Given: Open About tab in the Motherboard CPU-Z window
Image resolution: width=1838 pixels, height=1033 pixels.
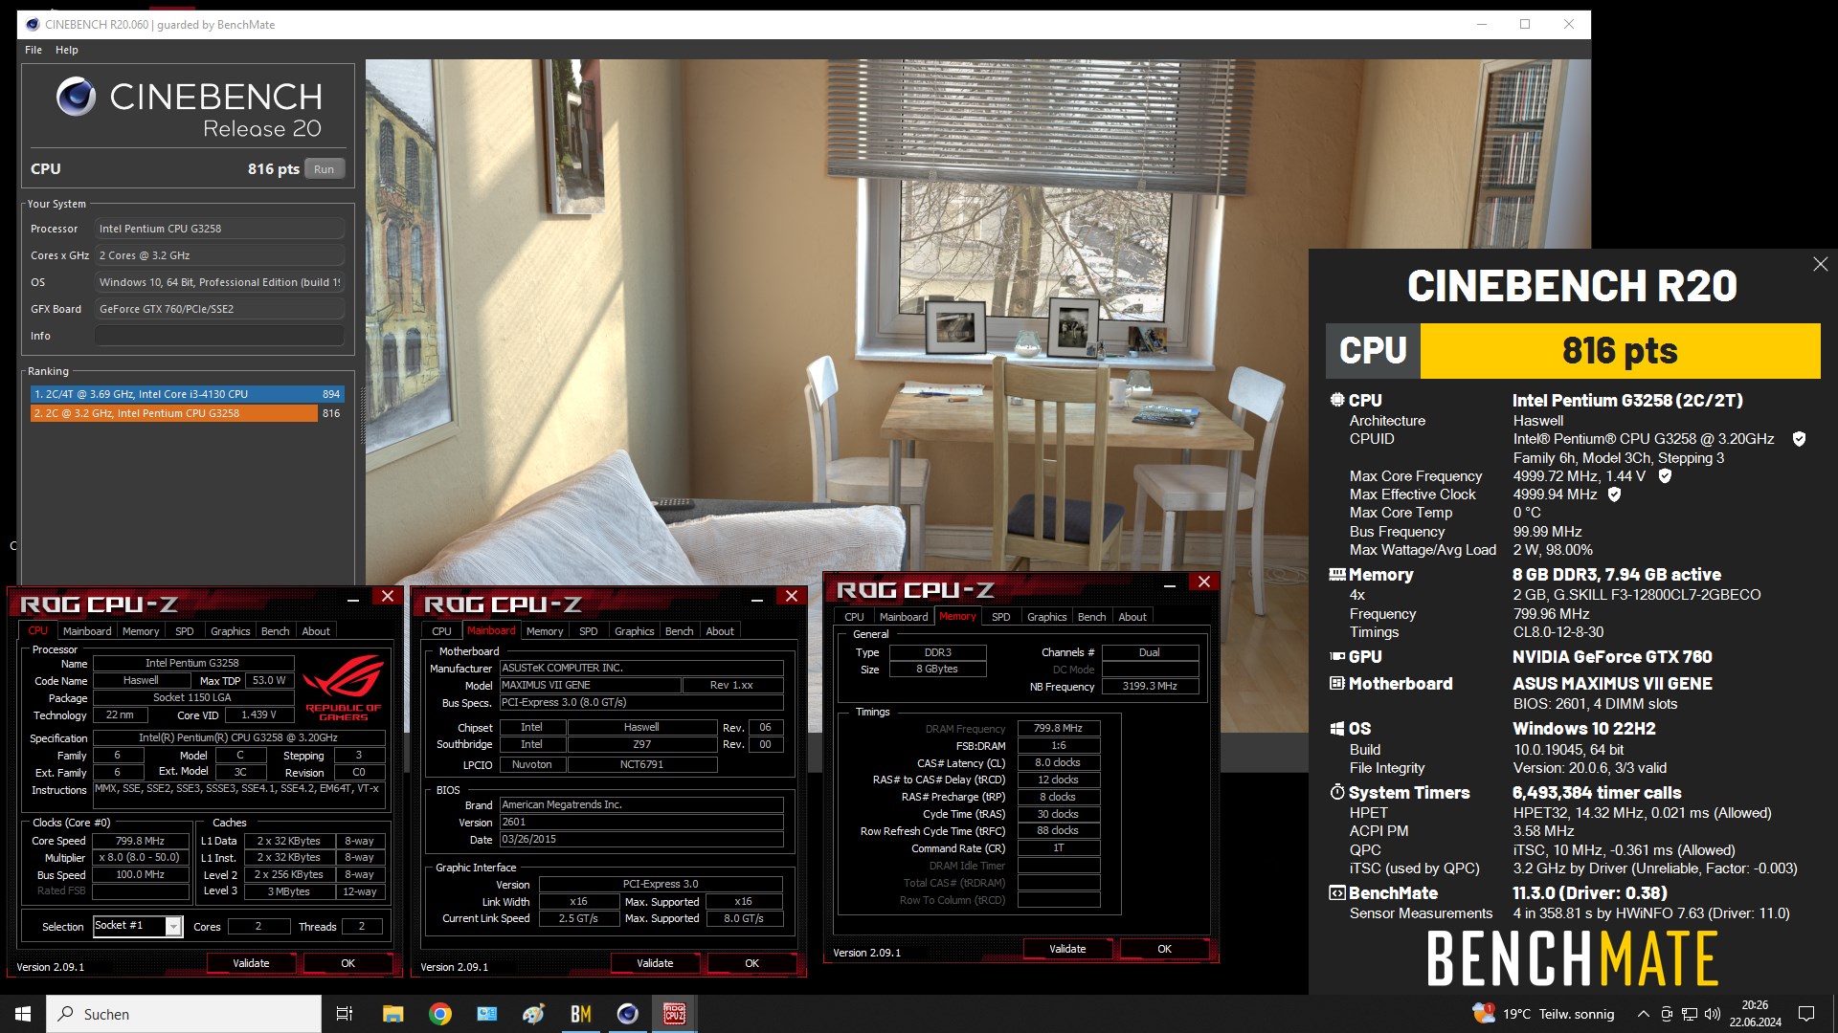Looking at the screenshot, I should pyautogui.click(x=720, y=631).
